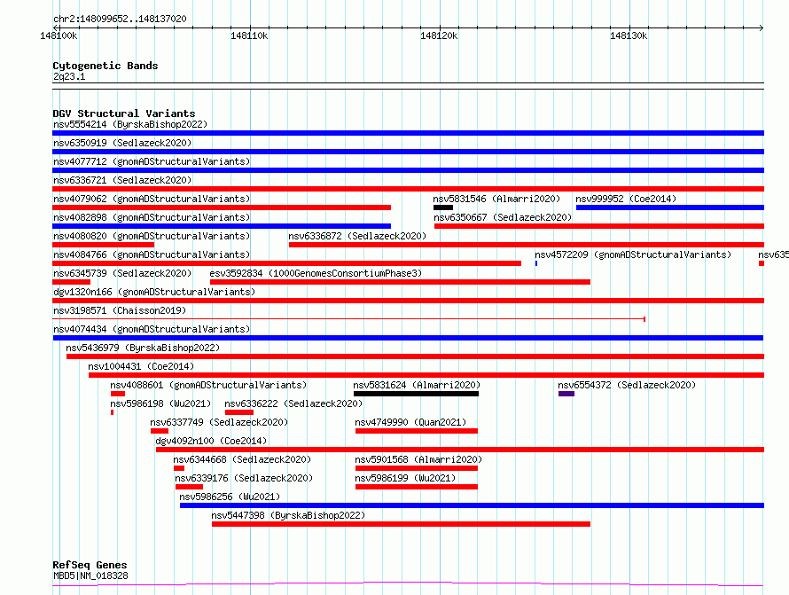789x595 pixels.
Task: Click the black nsv5831624 variant bar
Action: coord(416,394)
